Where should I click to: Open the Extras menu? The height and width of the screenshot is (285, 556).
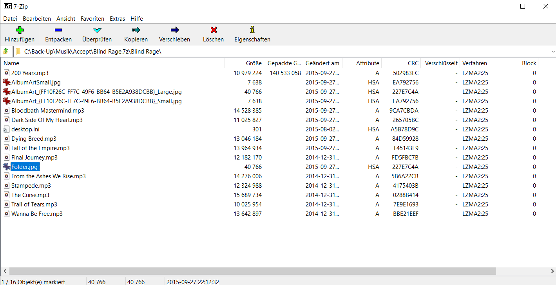[118, 19]
